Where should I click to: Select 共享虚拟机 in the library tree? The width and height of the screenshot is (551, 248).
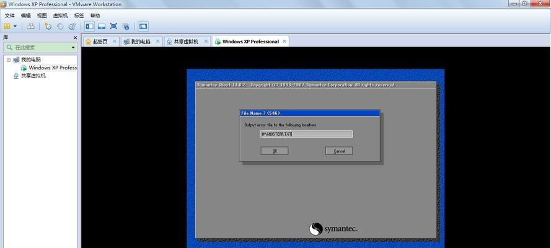point(33,76)
